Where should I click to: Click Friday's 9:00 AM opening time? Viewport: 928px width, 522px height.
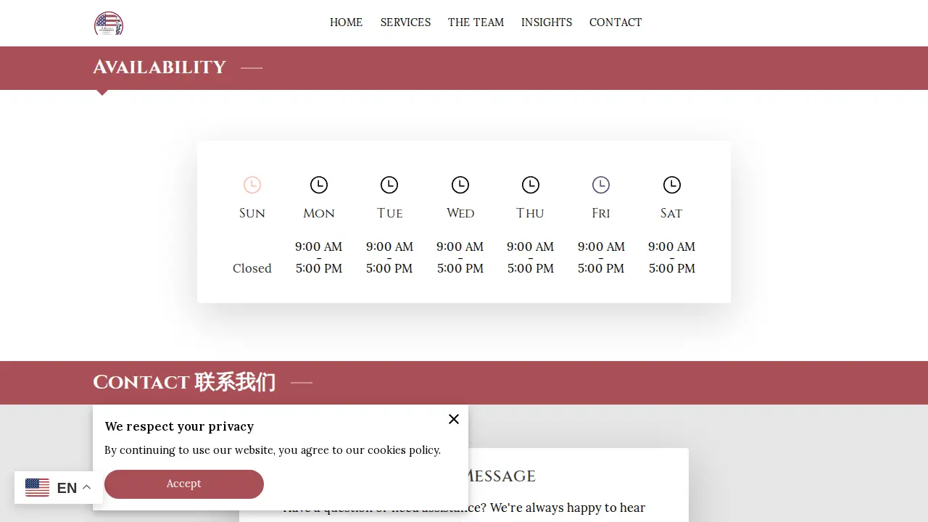(x=601, y=246)
